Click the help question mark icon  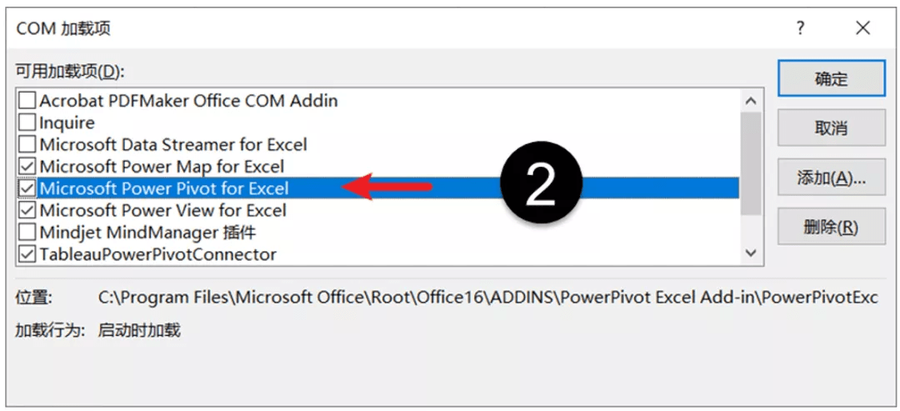point(800,28)
